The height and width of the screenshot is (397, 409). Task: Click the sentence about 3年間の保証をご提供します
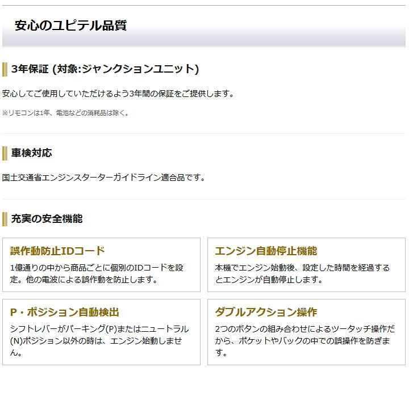tap(118, 94)
